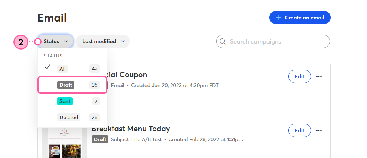Image resolution: width=367 pixels, height=158 pixels.
Task: Click the magnifier icon in search box
Action: (223, 41)
